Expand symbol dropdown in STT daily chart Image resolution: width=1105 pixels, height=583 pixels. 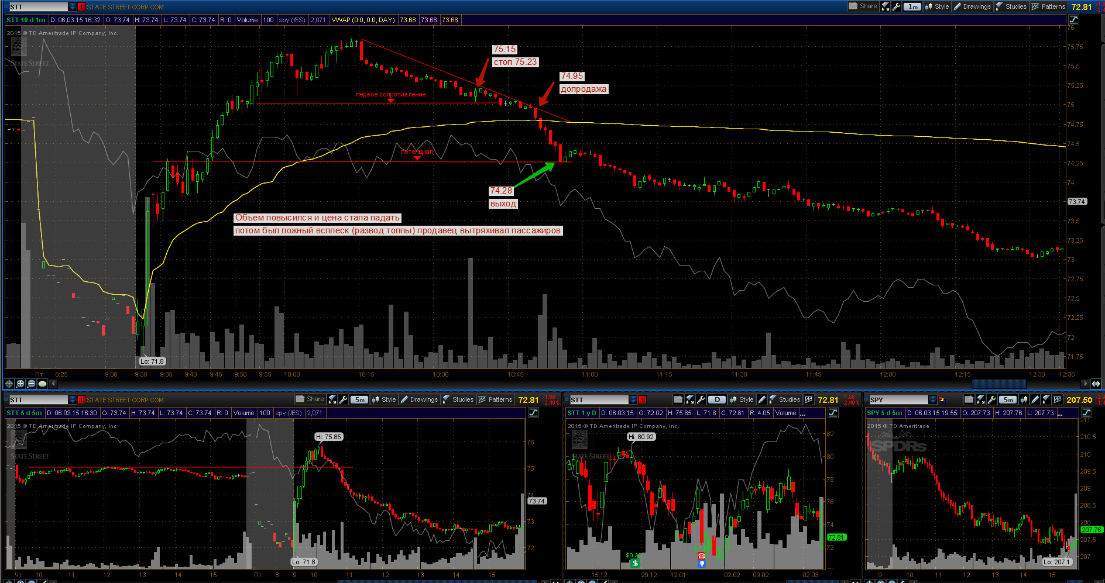pyautogui.click(x=633, y=400)
